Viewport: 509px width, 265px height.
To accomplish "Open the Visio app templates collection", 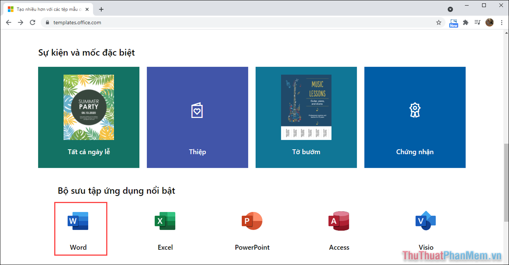I will click(426, 228).
